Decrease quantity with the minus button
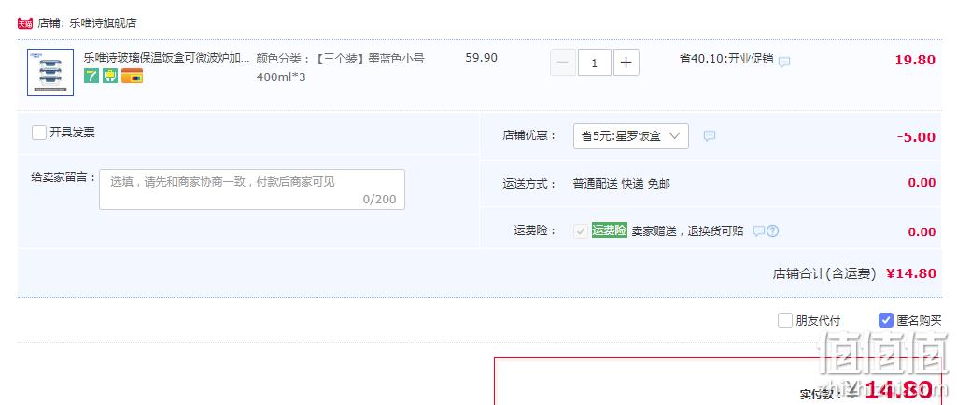Image resolution: width=957 pixels, height=405 pixels. coord(563,63)
